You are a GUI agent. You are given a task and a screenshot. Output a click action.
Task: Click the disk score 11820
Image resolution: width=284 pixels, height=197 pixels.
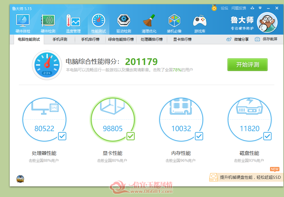click(x=250, y=129)
